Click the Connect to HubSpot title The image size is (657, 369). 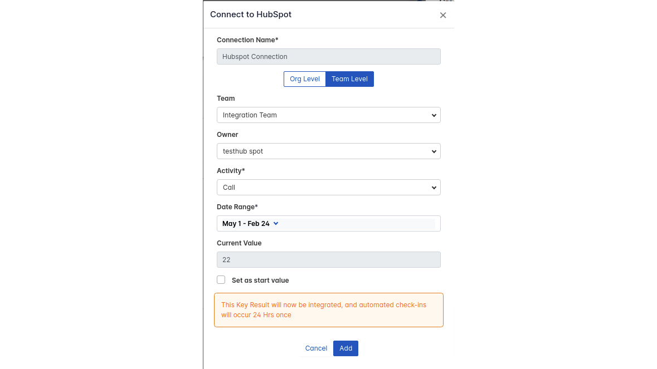pyautogui.click(x=251, y=14)
